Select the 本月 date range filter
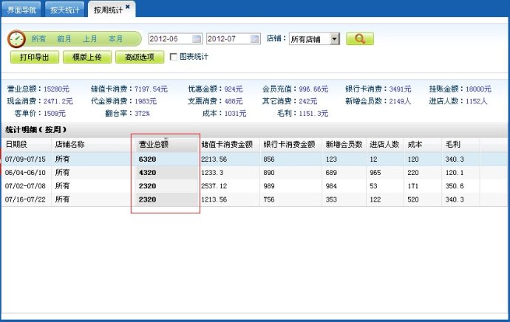Viewport: 510px width, 322px height. tap(115, 38)
